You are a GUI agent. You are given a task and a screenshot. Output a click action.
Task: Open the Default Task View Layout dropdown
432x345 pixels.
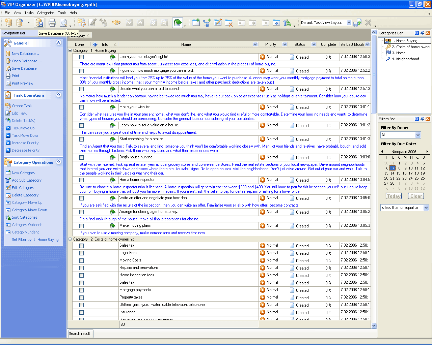[x=349, y=23]
